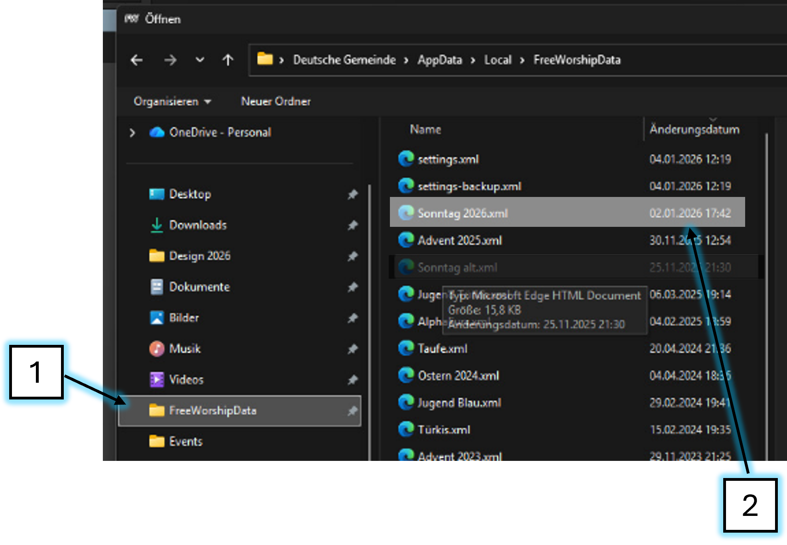The height and width of the screenshot is (545, 787).
Task: Select the Sonntag 2026.xml file
Action: coord(462,213)
